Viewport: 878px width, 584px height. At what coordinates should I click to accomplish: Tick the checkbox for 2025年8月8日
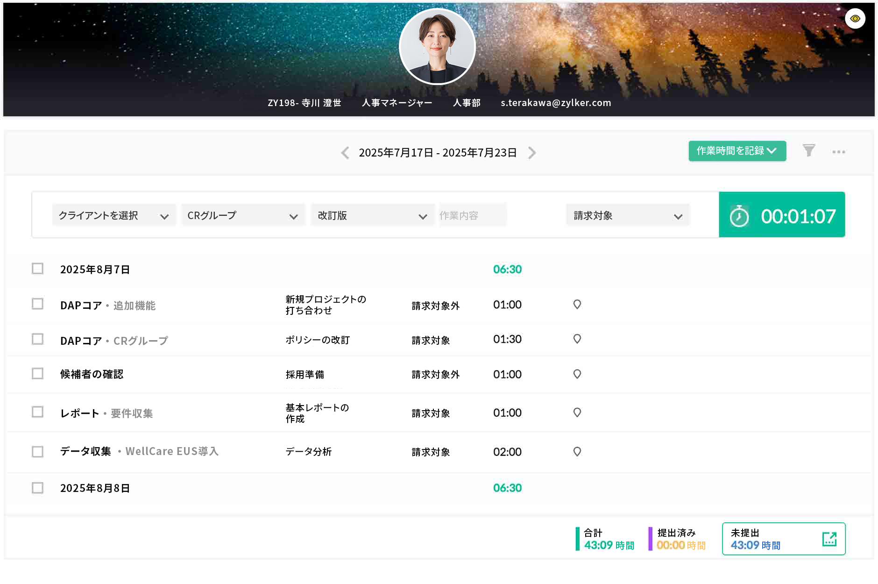tap(37, 488)
